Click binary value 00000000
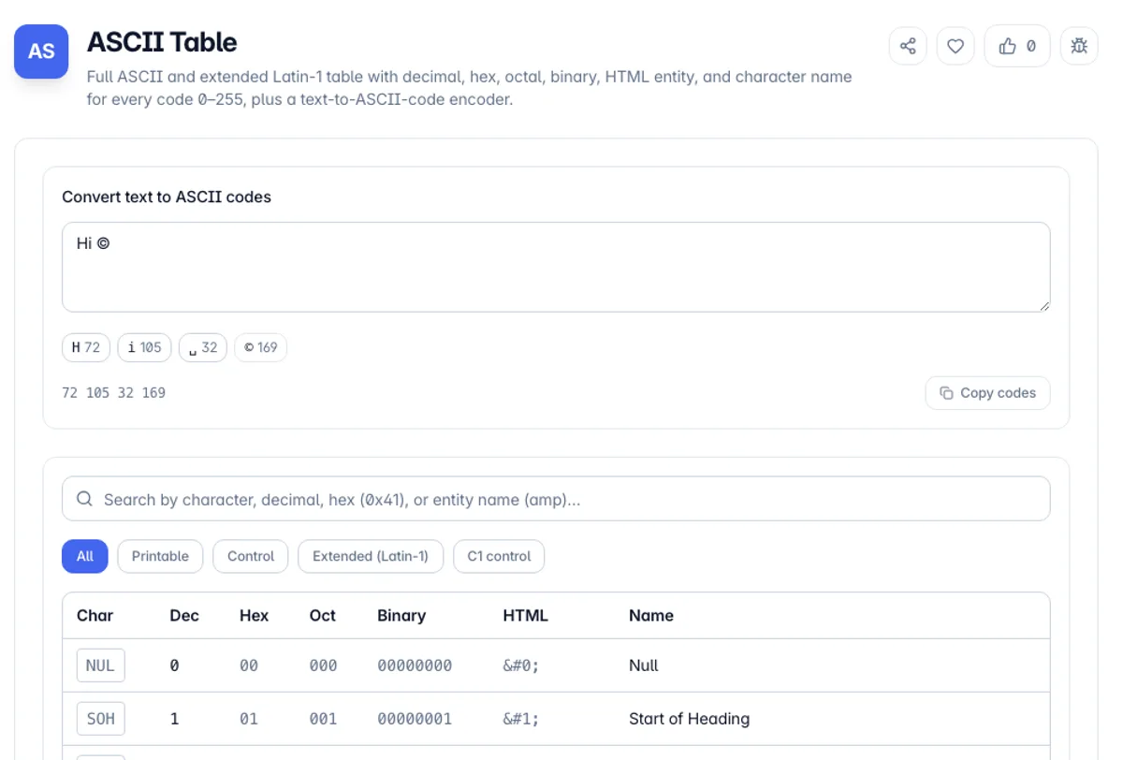 click(415, 665)
